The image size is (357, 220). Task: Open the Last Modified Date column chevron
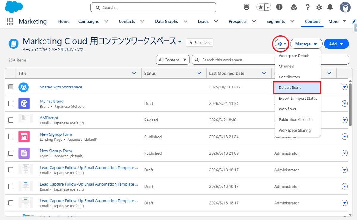coord(264,73)
